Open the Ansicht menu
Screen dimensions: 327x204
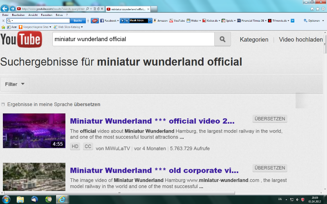(x=32, y=15)
